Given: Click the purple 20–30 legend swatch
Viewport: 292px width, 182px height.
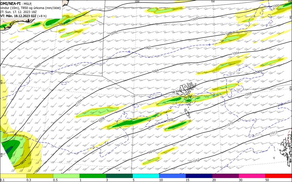Looking at the screenshot, I should tap(225, 176).
